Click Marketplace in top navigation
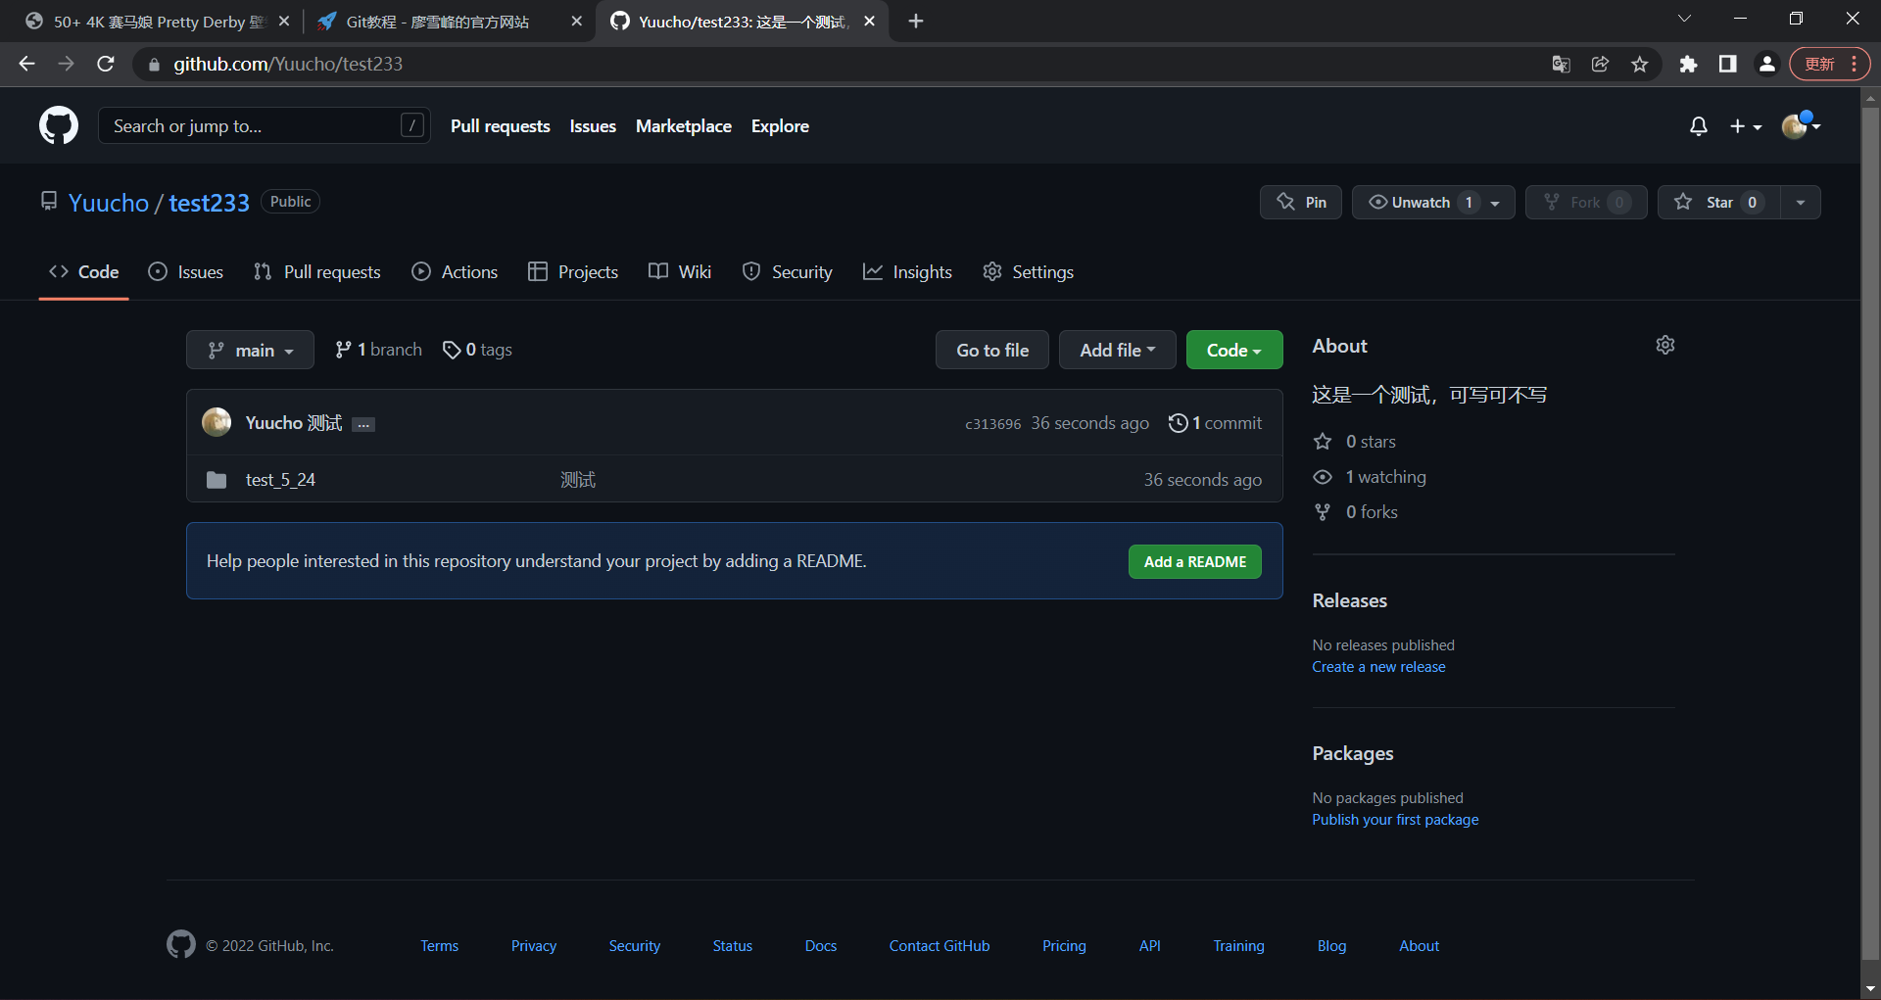 pyautogui.click(x=684, y=126)
